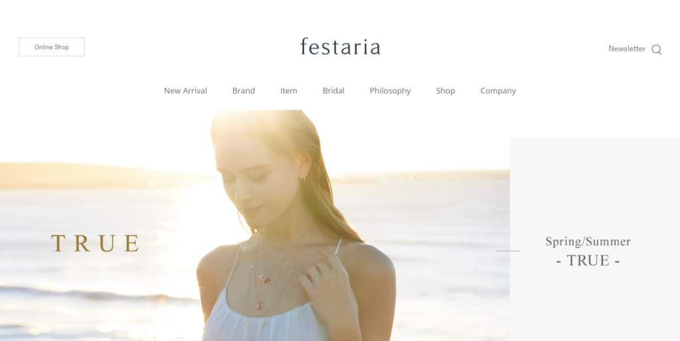
Task: Select Brand in the navigation
Action: point(243,91)
